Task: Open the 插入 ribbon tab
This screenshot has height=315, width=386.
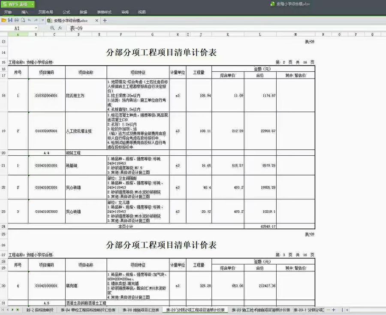Action: [x=25, y=12]
